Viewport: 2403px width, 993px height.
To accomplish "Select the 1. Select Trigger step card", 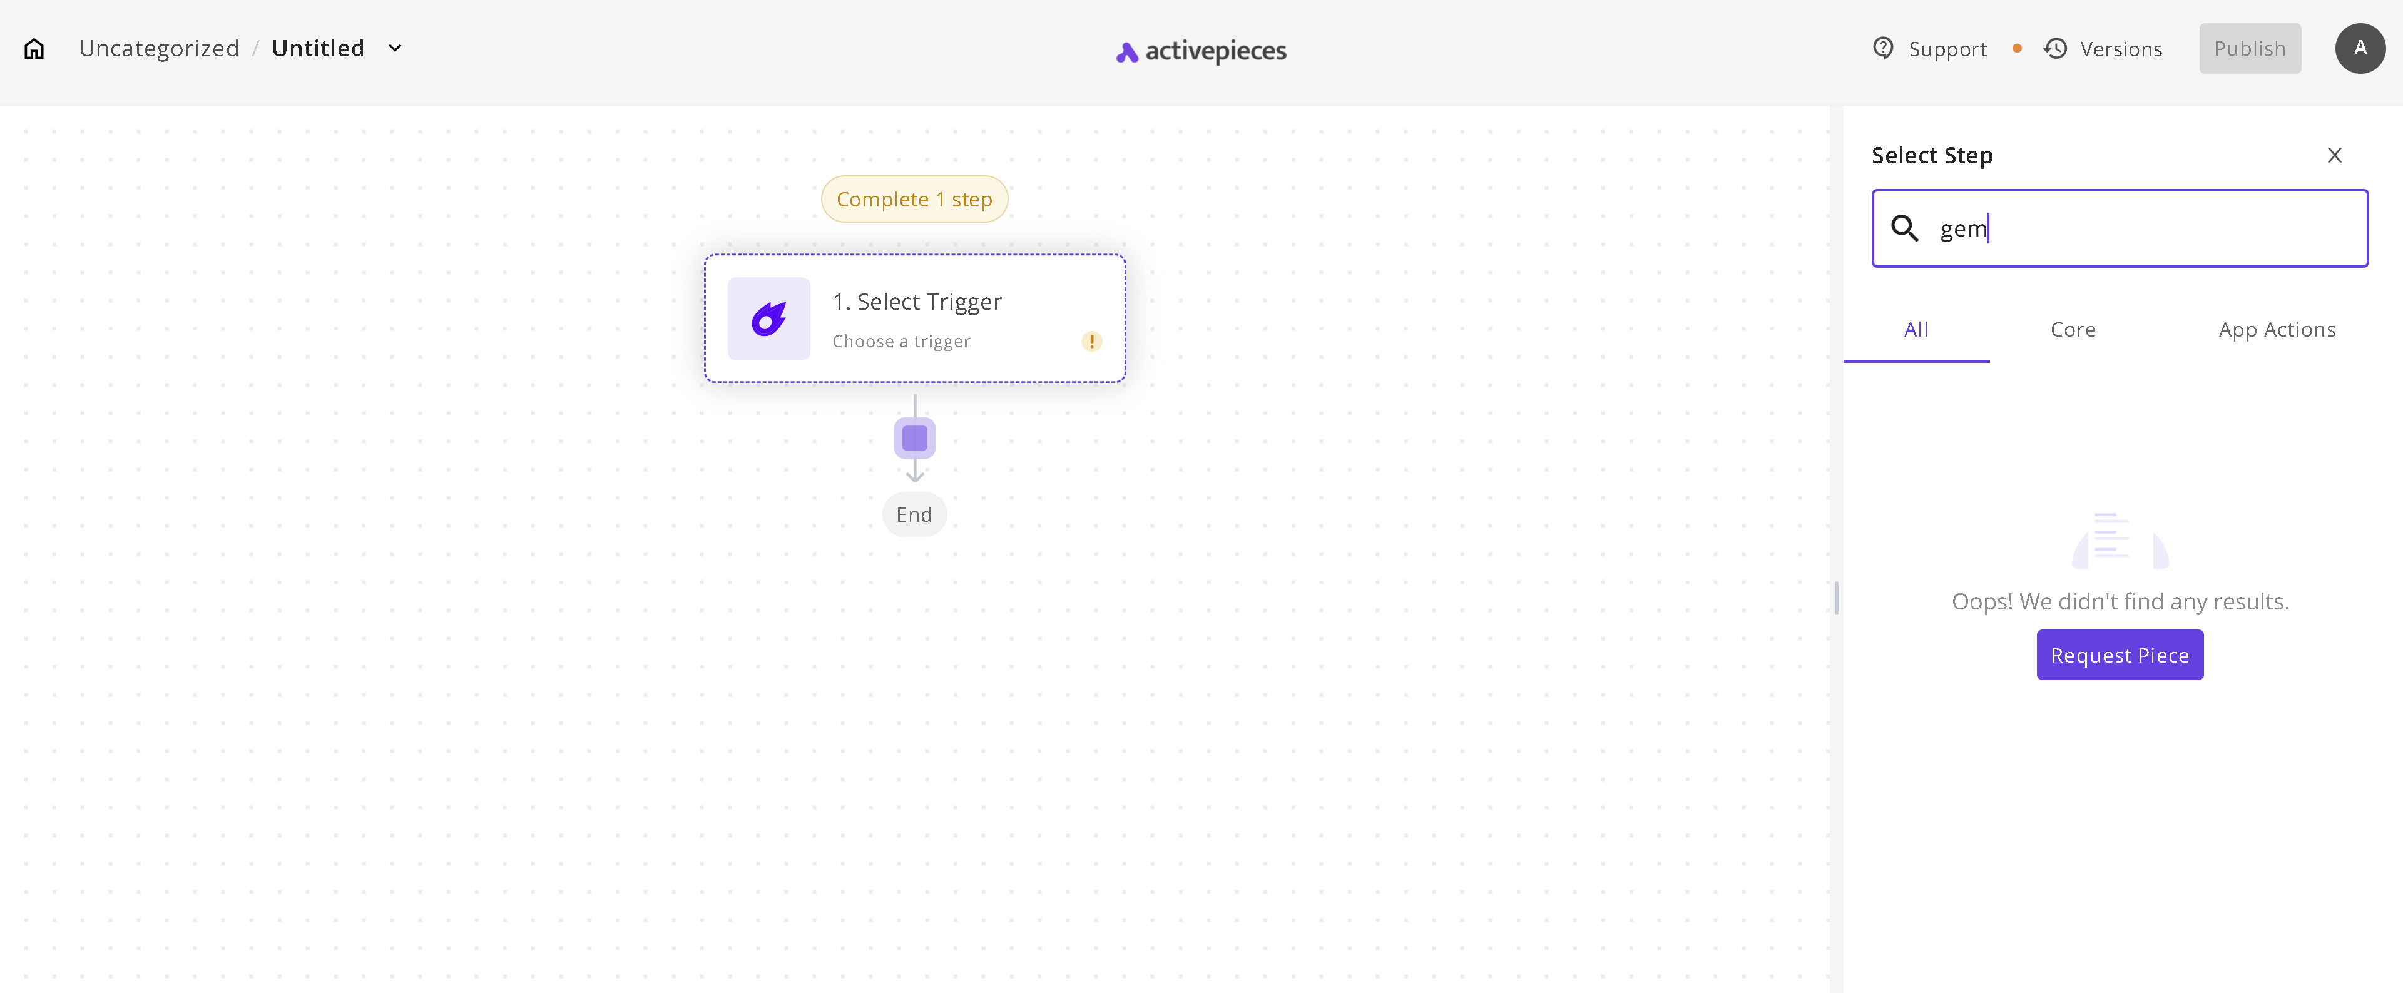I will pyautogui.click(x=914, y=319).
